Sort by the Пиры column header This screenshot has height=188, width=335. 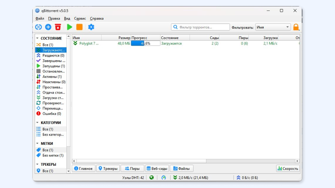click(234, 38)
